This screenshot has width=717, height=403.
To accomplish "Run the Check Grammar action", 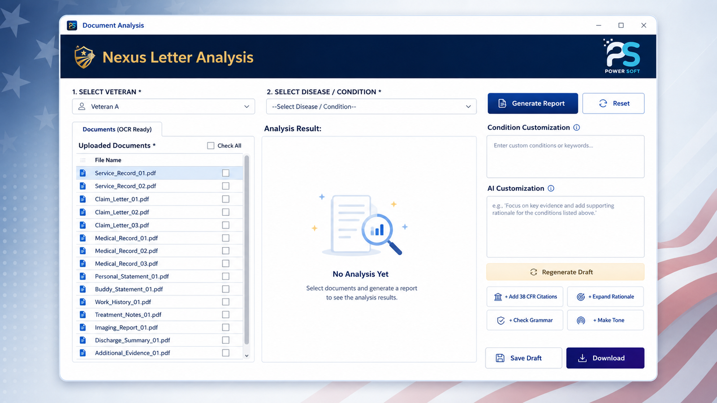I will (x=525, y=320).
